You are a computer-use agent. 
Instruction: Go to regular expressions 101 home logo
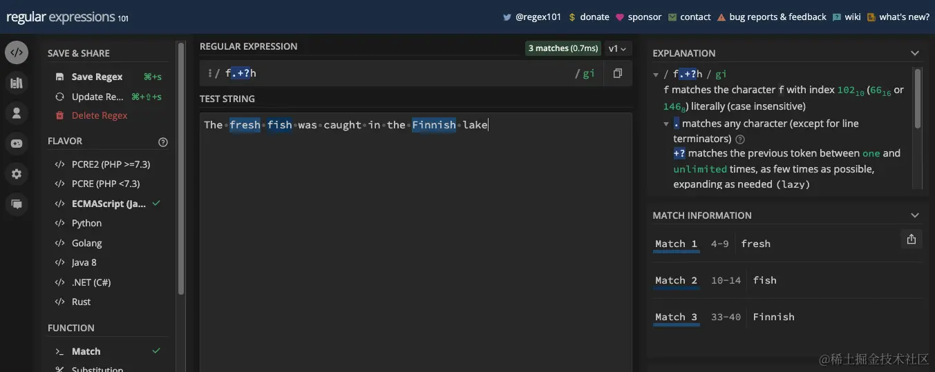click(x=67, y=17)
